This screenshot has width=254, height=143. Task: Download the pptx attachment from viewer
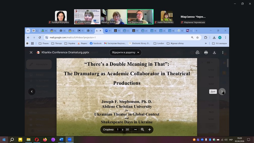tap(214, 52)
